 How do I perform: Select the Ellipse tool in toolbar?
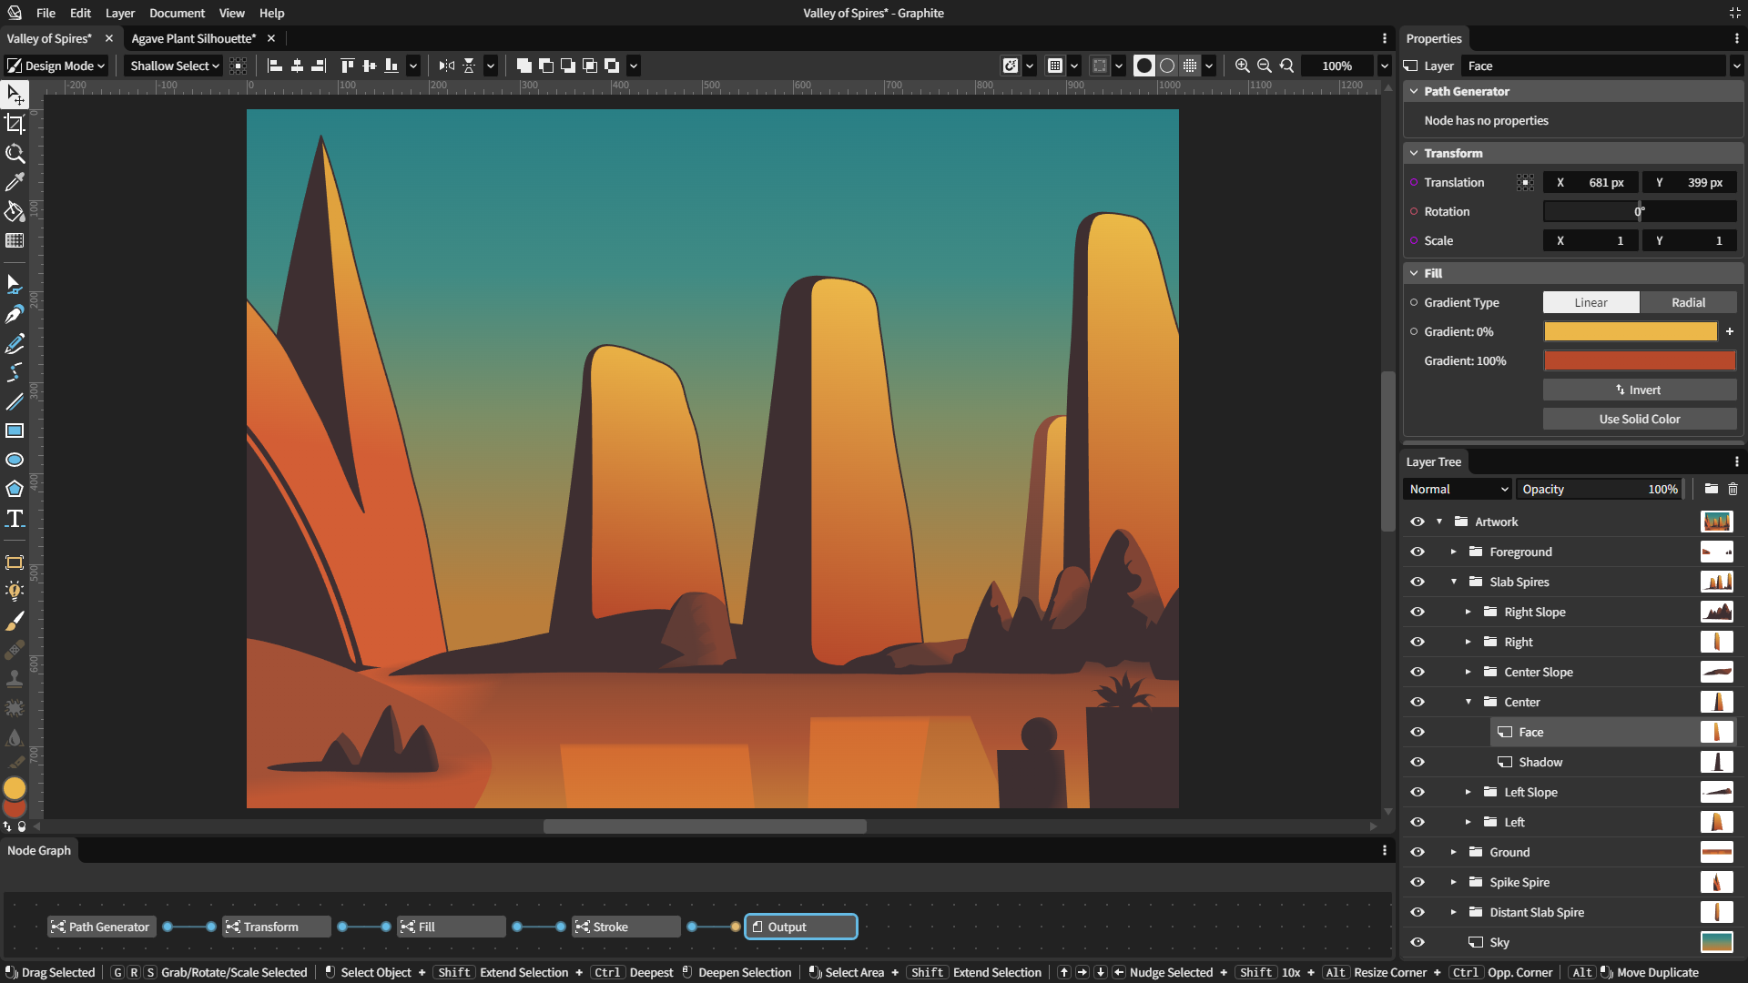click(x=15, y=460)
